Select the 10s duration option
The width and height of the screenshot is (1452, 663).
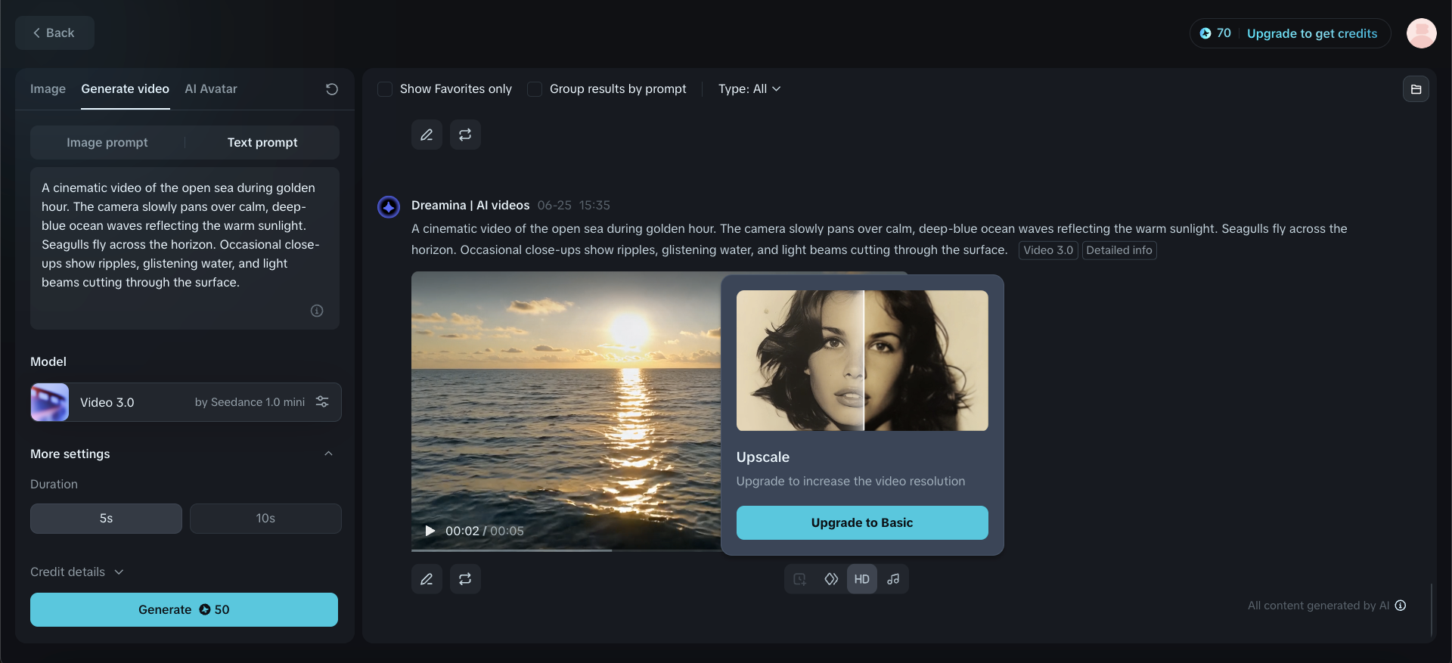[265, 519]
